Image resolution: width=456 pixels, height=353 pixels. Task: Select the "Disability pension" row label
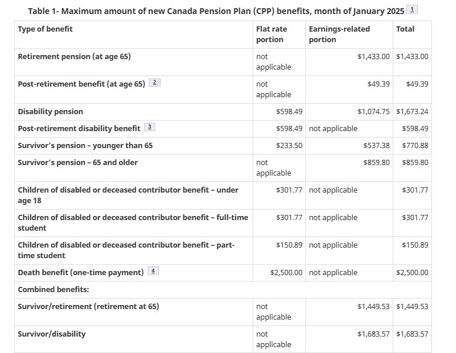50,112
